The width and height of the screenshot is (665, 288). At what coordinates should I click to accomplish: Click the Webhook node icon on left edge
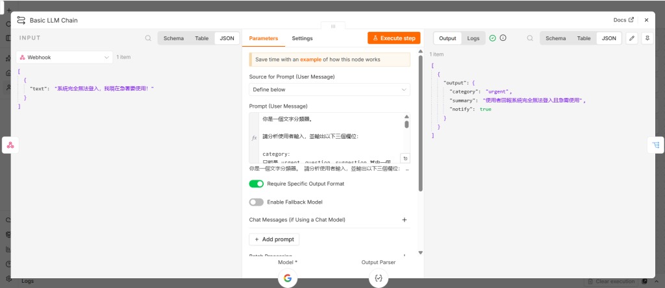10,145
